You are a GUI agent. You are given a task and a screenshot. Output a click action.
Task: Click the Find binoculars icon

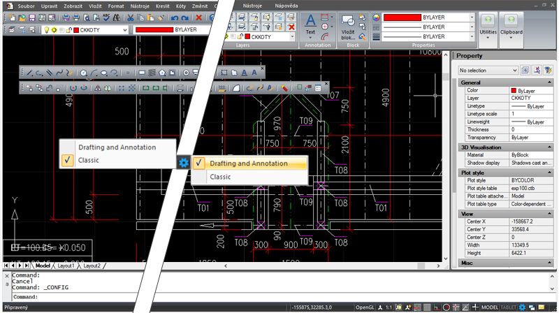[x=116, y=17]
